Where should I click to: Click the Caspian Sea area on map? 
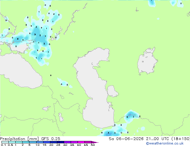coord(96,88)
